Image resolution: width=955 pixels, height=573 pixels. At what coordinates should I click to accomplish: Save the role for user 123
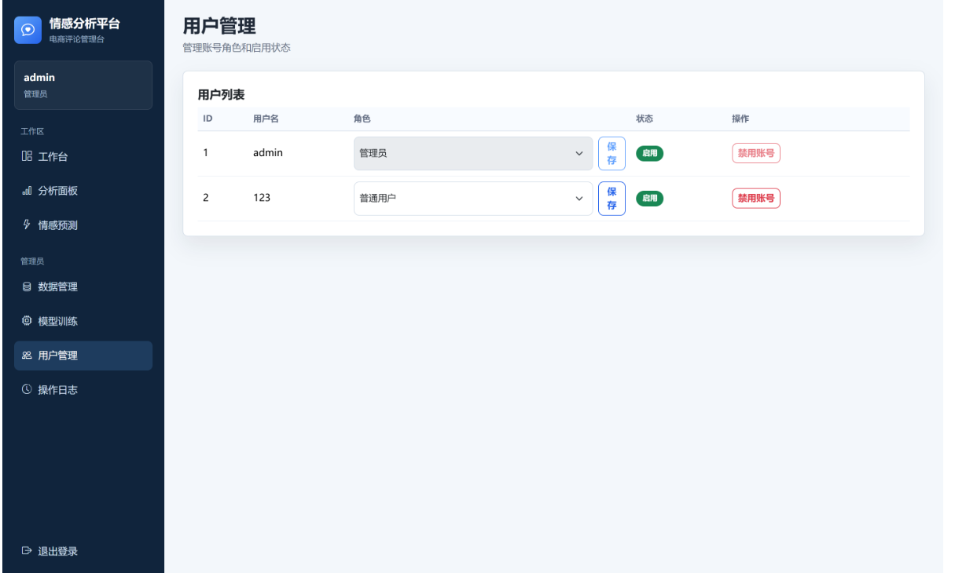click(612, 199)
